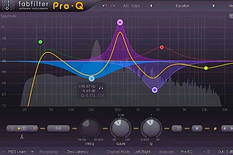
Task: Toggle the band bypass button beside Q knob
Action: click(177, 128)
